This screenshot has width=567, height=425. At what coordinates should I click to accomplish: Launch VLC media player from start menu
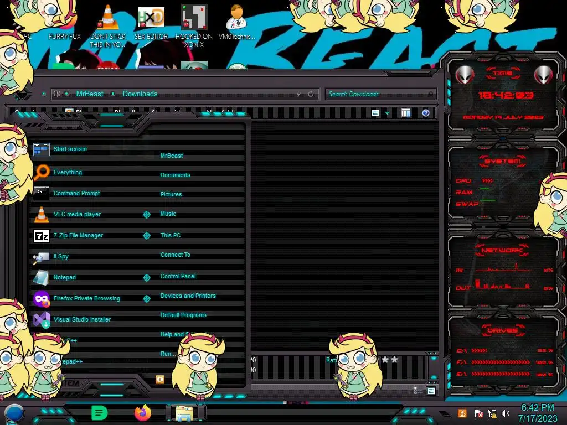tap(67, 214)
